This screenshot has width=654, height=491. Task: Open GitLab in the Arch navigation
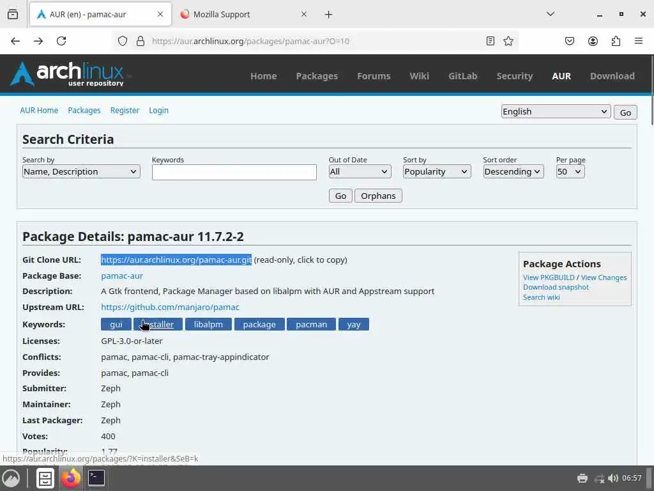pos(462,76)
